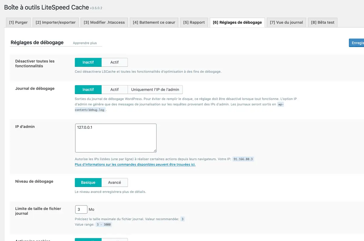This screenshot has height=241, width=364.
Task: Open the [3] Modifier .htaccess tab
Action: pyautogui.click(x=104, y=22)
